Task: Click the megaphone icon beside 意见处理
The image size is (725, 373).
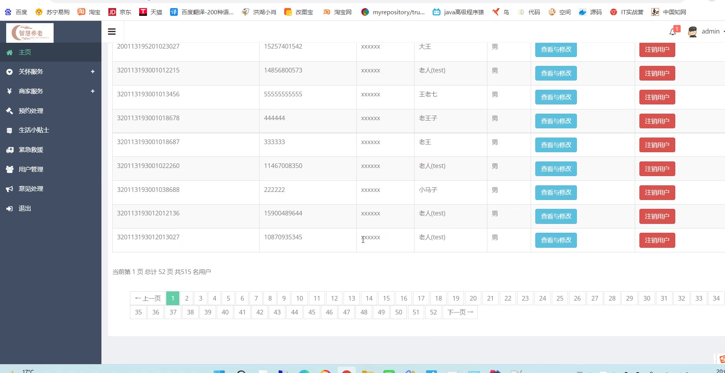Action: pyautogui.click(x=10, y=189)
